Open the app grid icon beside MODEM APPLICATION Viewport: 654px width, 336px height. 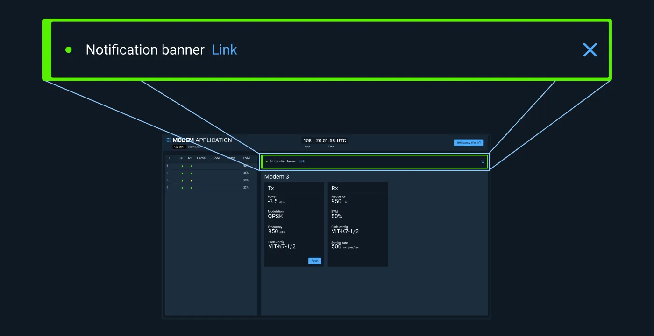tap(169, 140)
